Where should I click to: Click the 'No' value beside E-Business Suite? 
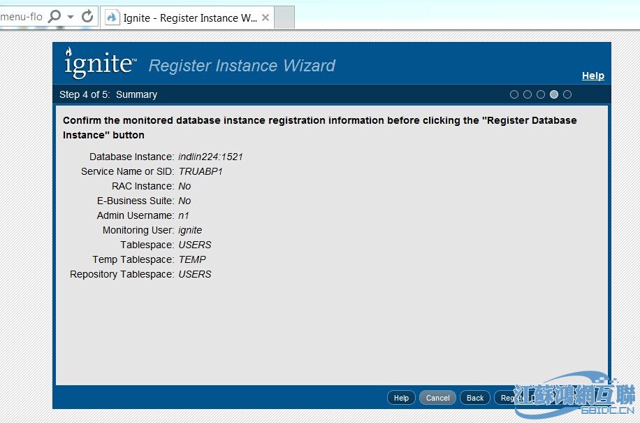[x=184, y=201]
